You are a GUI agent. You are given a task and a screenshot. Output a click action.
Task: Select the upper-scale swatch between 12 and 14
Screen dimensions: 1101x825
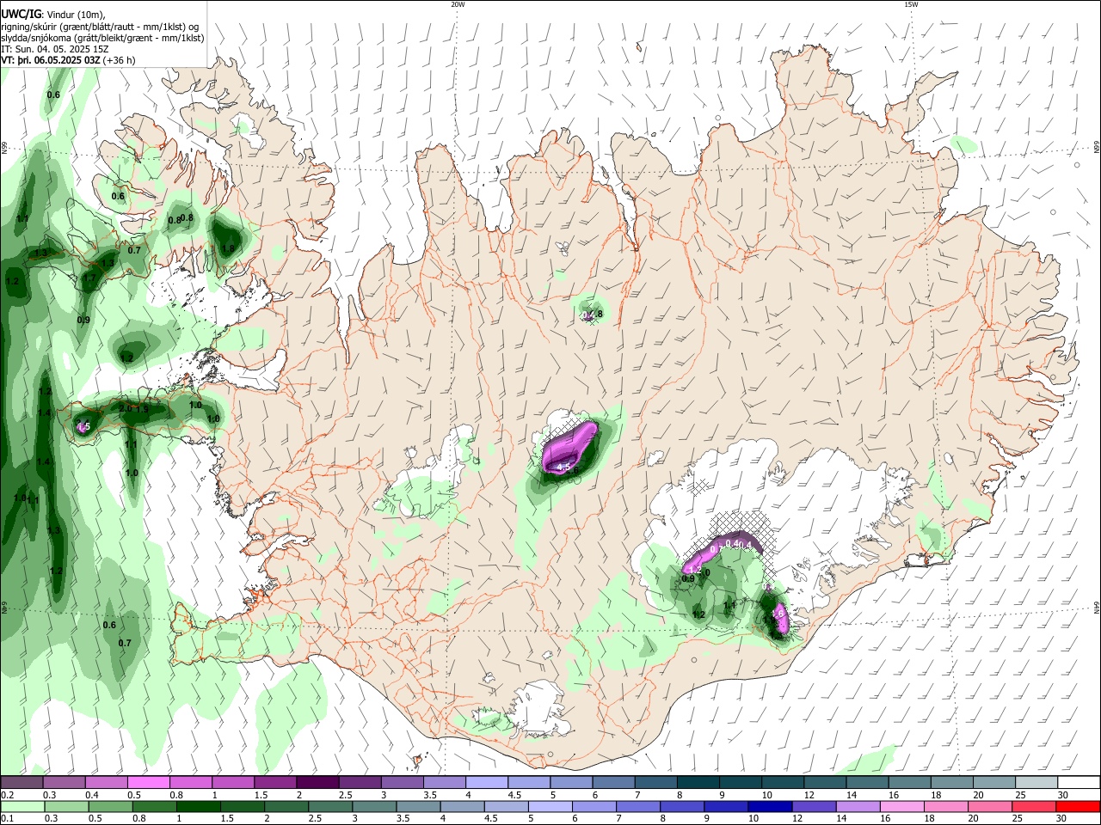pos(824,783)
